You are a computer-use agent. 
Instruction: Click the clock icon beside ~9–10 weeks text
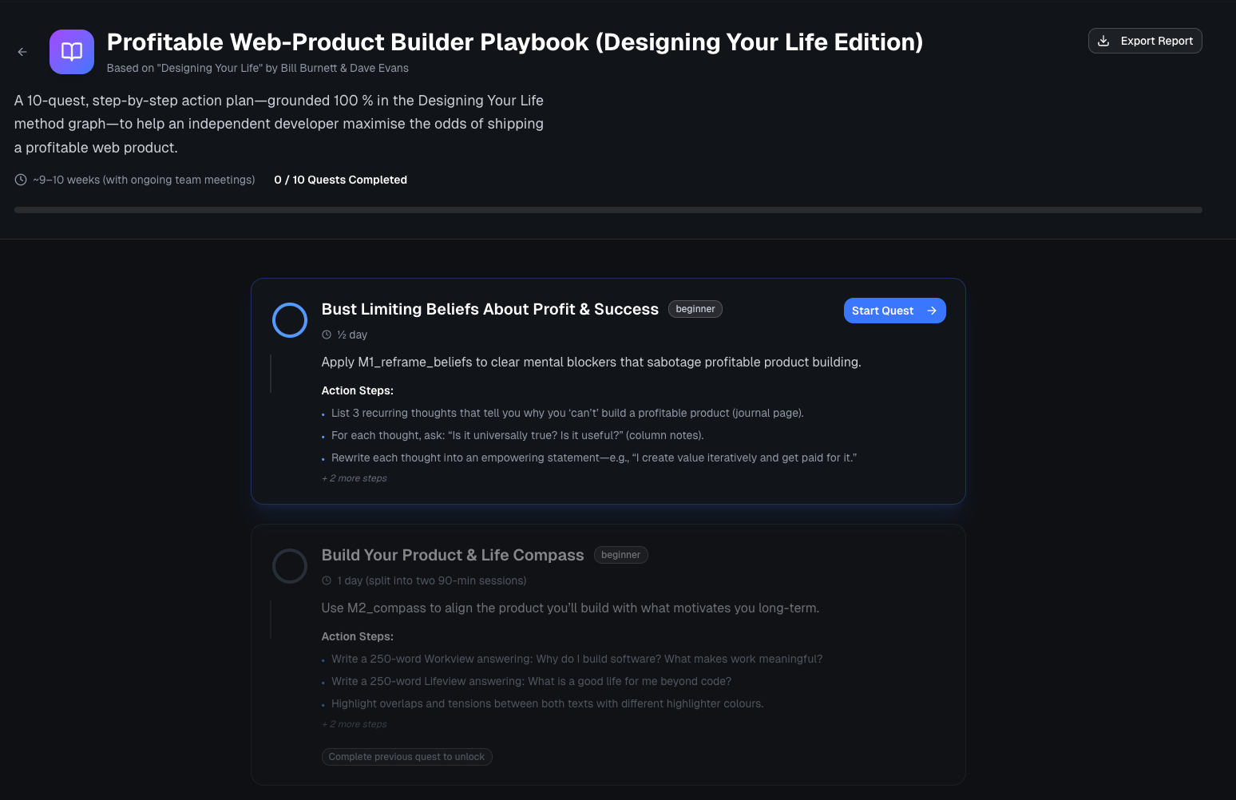tap(20, 180)
